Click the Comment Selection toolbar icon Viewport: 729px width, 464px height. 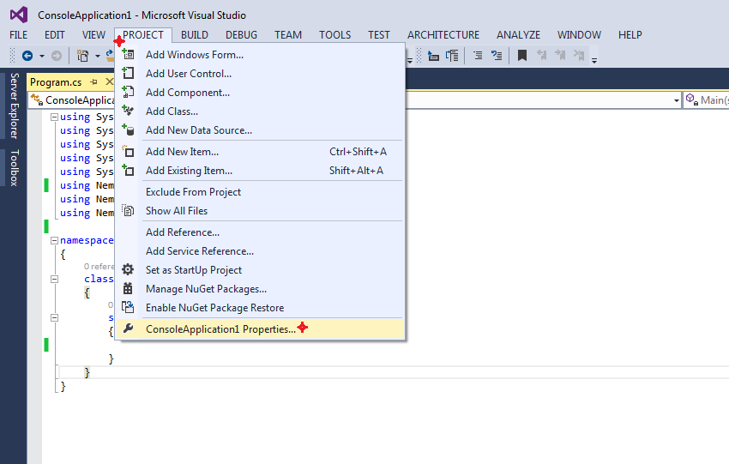tap(478, 56)
